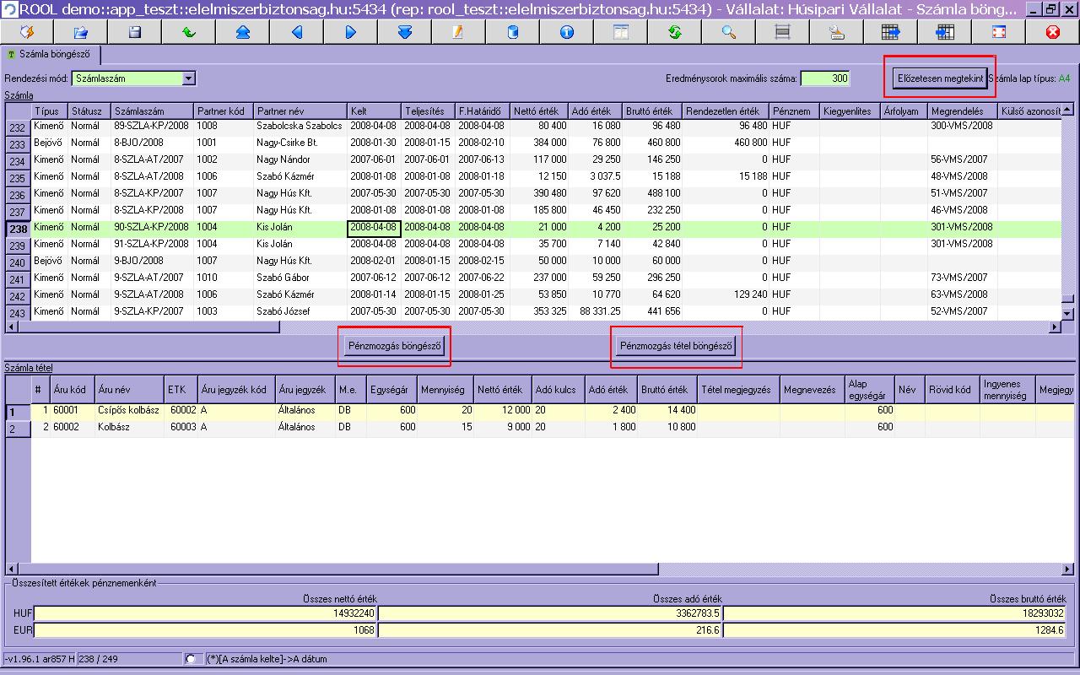Go to the previous record with left arrow
Image resolution: width=1080 pixels, height=675 pixels.
296,32
